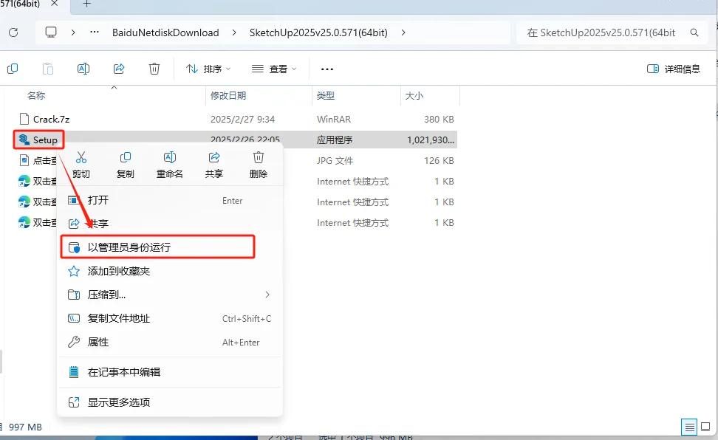The image size is (718, 440).
Task: Choose 显示更多选项 from context menu
Action: pyautogui.click(x=170, y=402)
